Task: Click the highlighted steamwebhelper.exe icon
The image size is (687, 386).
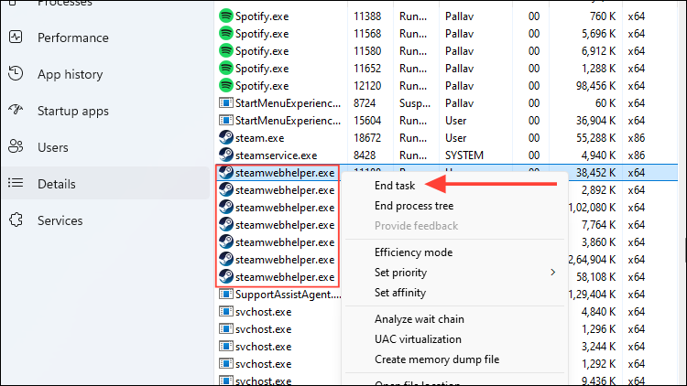Action: 225,173
